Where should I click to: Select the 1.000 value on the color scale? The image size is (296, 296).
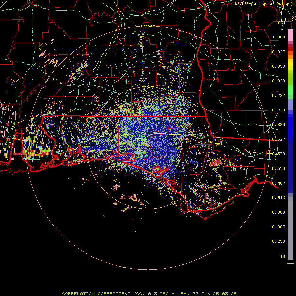click(279, 37)
